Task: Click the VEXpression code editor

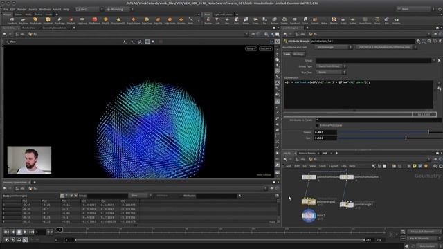Action: pyautogui.click(x=359, y=95)
